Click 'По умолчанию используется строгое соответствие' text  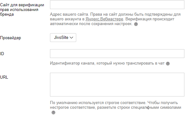(x=98, y=103)
